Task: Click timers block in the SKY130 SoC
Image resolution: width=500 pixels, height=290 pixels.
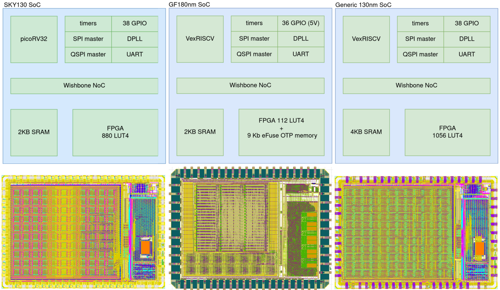Action: click(88, 24)
